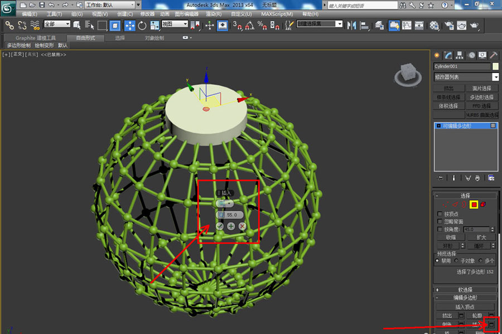Open the 创建选择集 named selection dropdown
This screenshot has height=334, width=502.
point(320,24)
